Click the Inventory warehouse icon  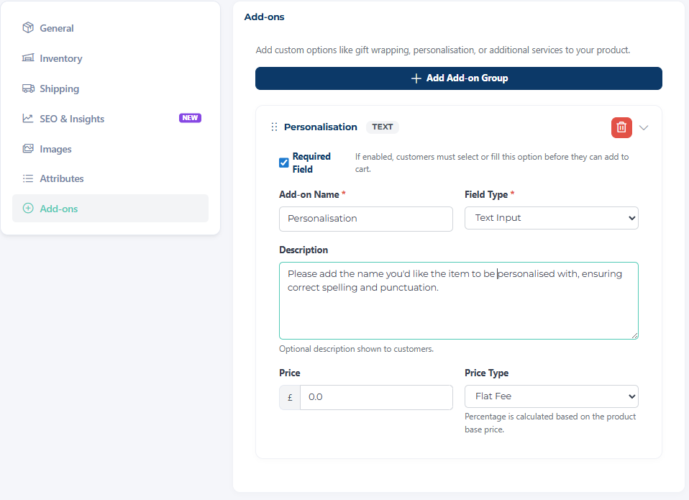(x=28, y=58)
